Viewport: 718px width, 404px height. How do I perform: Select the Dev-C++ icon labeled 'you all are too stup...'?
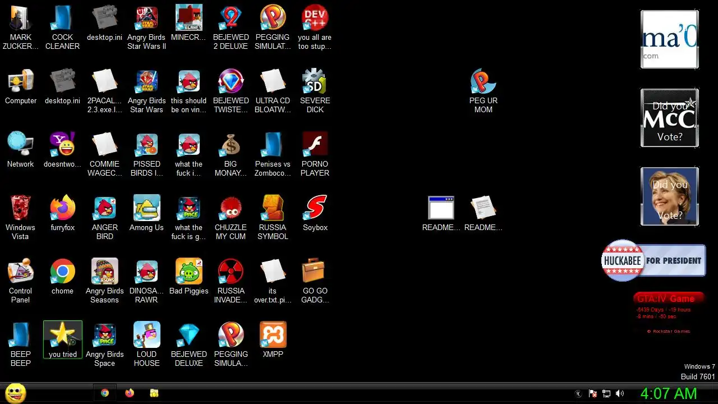coord(315,27)
